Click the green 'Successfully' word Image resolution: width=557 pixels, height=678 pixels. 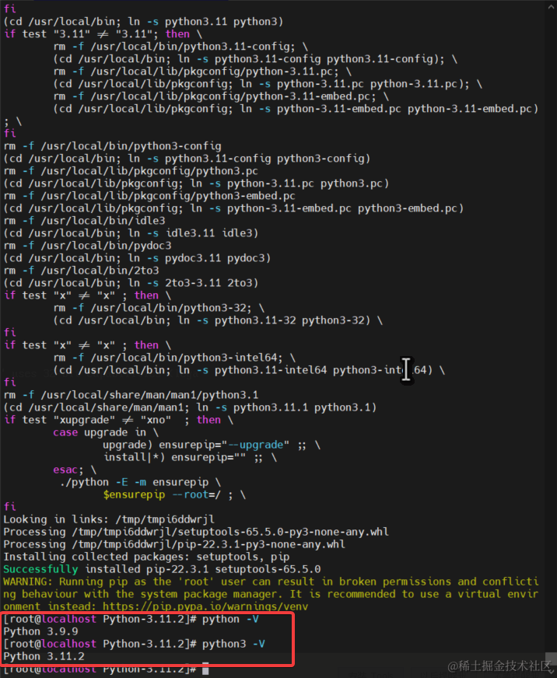[x=40, y=569]
